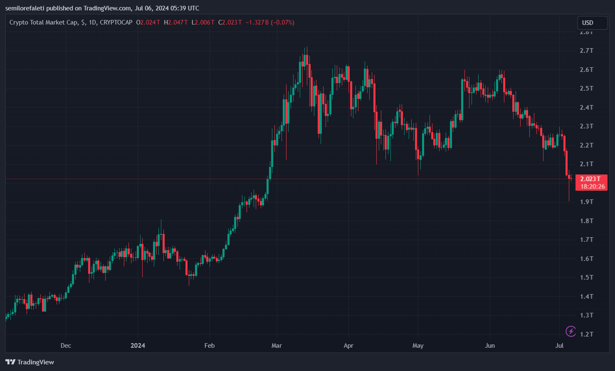Click the change value −1.327 B (−0.07%)
Image resolution: width=615 pixels, height=371 pixels.
[x=270, y=22]
